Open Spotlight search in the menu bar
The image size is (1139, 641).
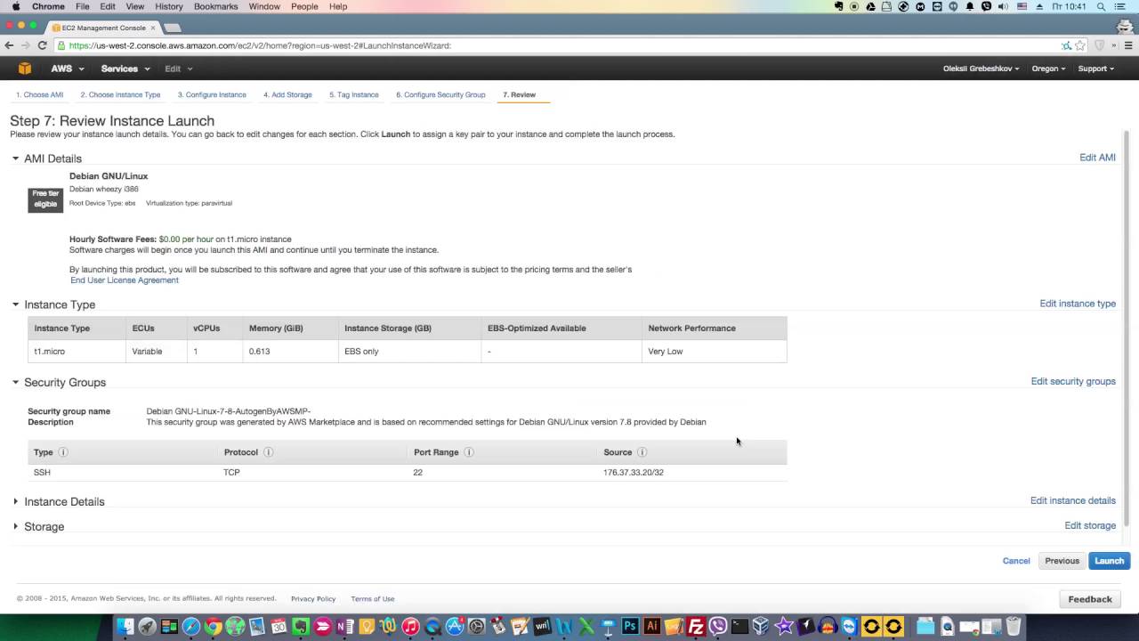click(1102, 6)
